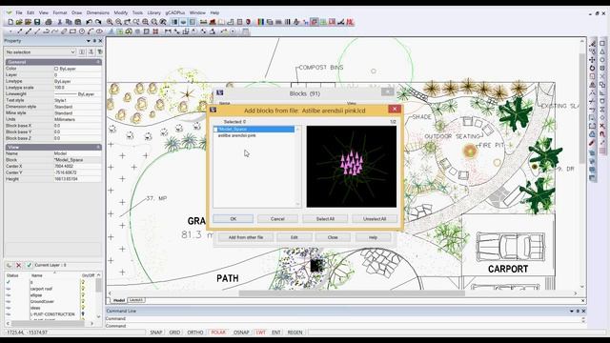This screenshot has width=610, height=343.
Task: Click the Print toolbar icon
Action: pyautogui.click(x=49, y=22)
